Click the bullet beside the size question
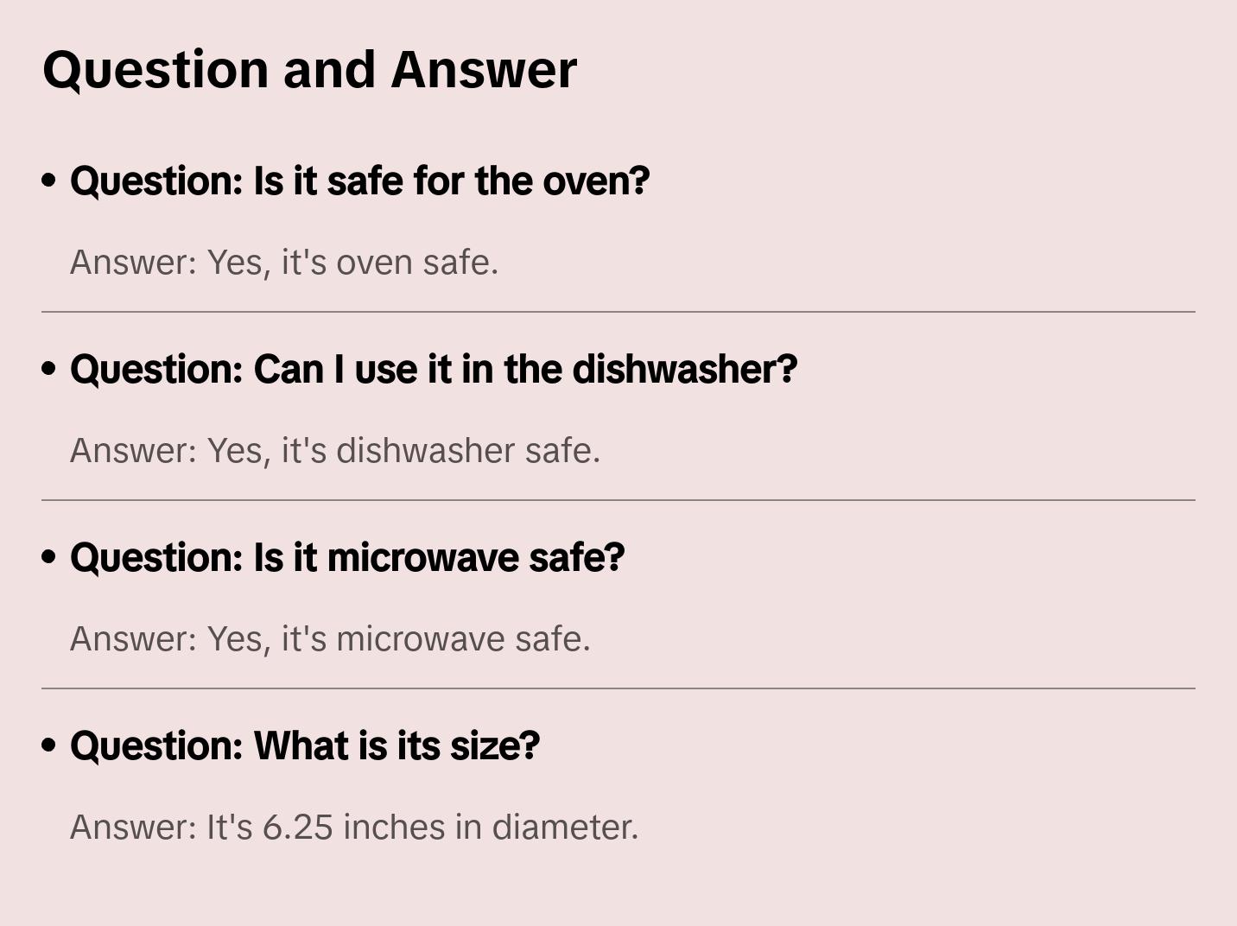The image size is (1237, 926). click(x=49, y=746)
